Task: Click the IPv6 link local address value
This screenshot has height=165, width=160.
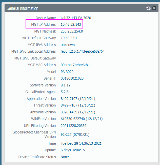Action: (x=83, y=51)
